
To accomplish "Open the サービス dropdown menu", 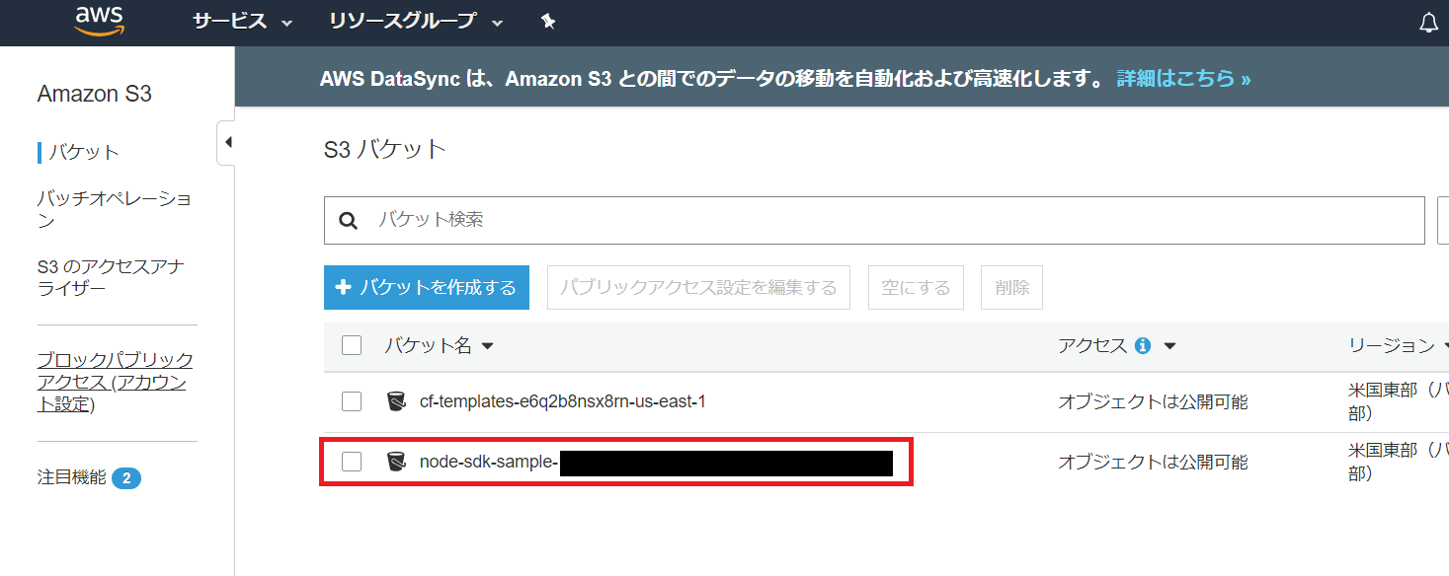I will click(x=243, y=22).
